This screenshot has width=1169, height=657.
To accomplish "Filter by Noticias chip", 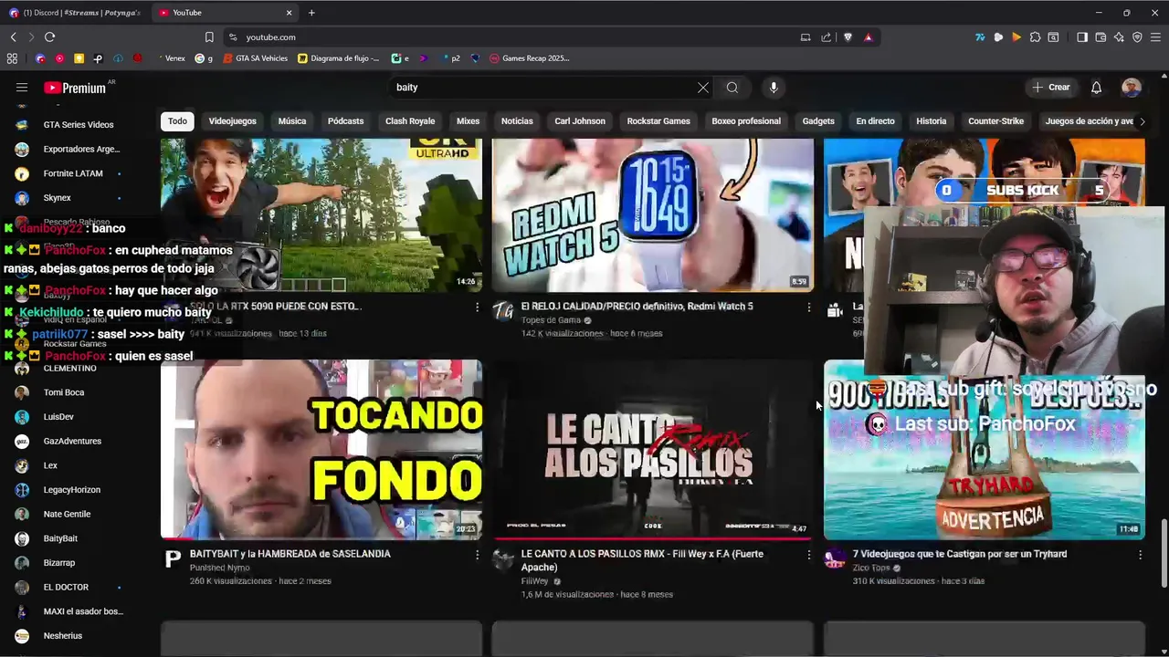I will coord(517,121).
